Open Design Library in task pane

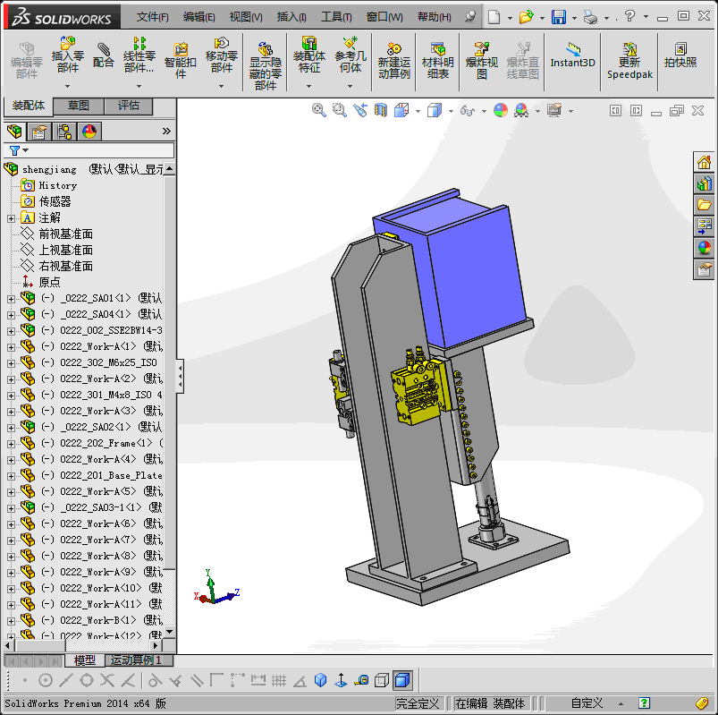tap(704, 183)
